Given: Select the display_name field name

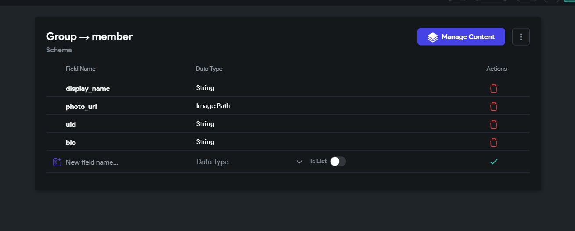Looking at the screenshot, I should click(x=88, y=89).
